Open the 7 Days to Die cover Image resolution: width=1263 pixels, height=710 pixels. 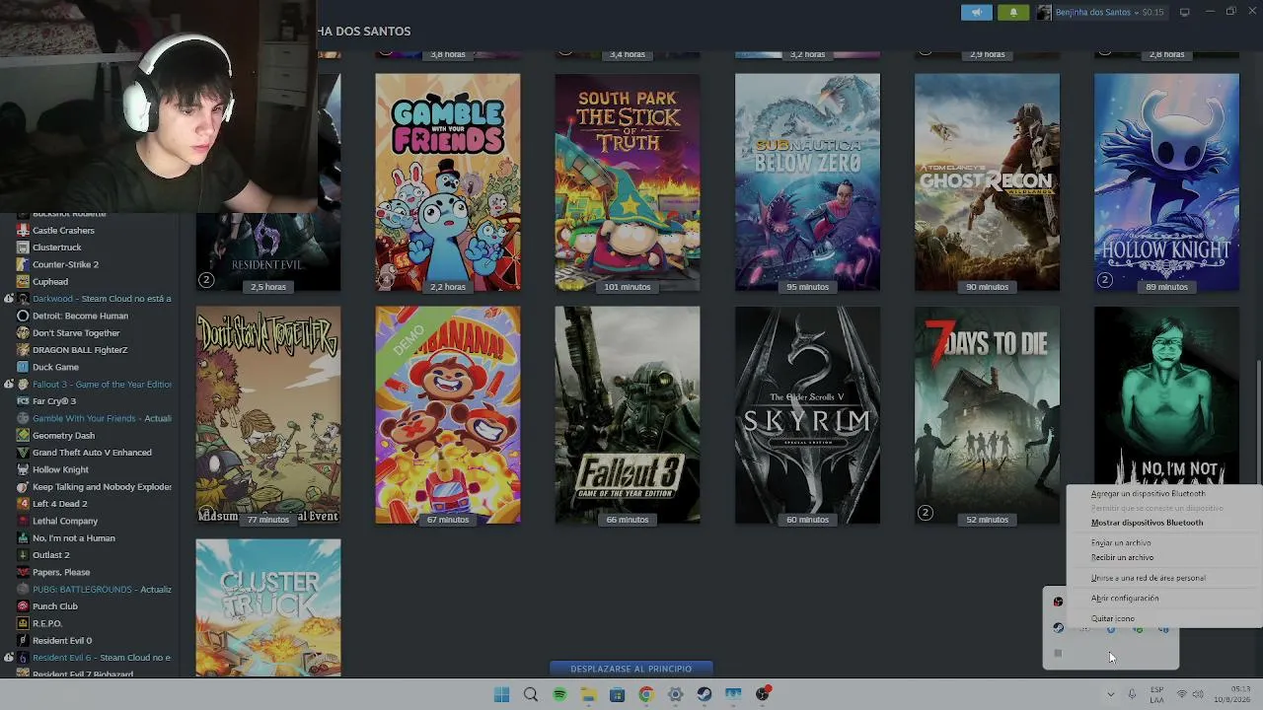coord(987,415)
